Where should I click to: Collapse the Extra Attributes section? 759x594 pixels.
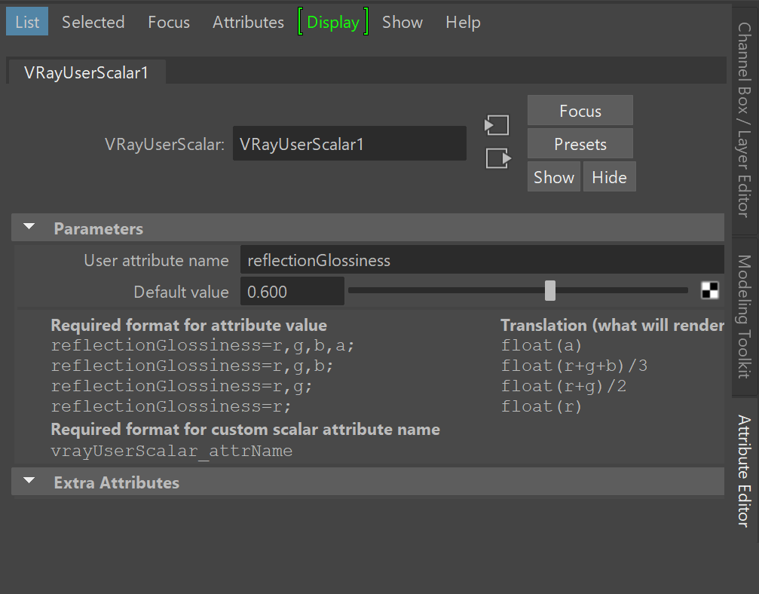pyautogui.click(x=29, y=481)
